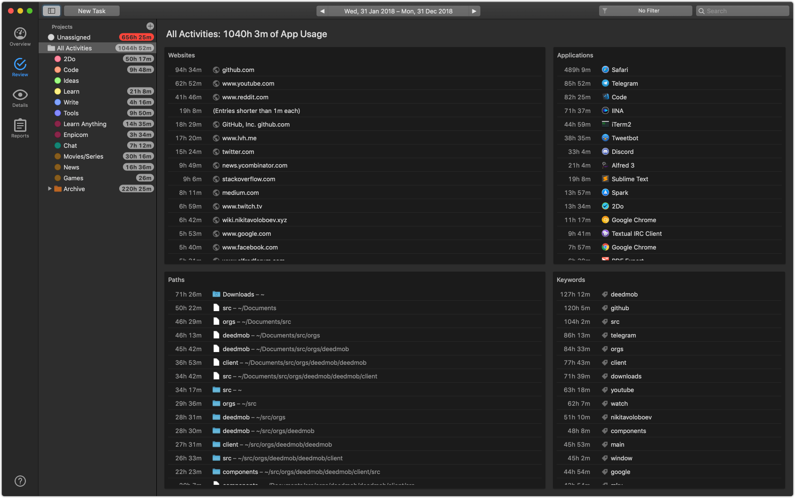Select the news.ycombinator.com website row
Image resolution: width=795 pixels, height=498 pixels.
[355, 165]
